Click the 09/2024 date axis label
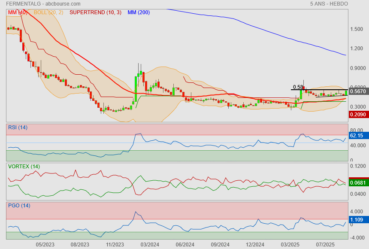 pos(220,245)
